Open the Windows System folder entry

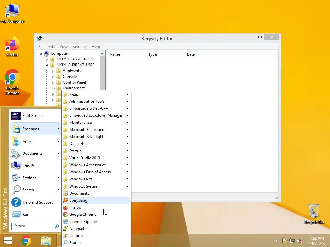click(x=96, y=186)
